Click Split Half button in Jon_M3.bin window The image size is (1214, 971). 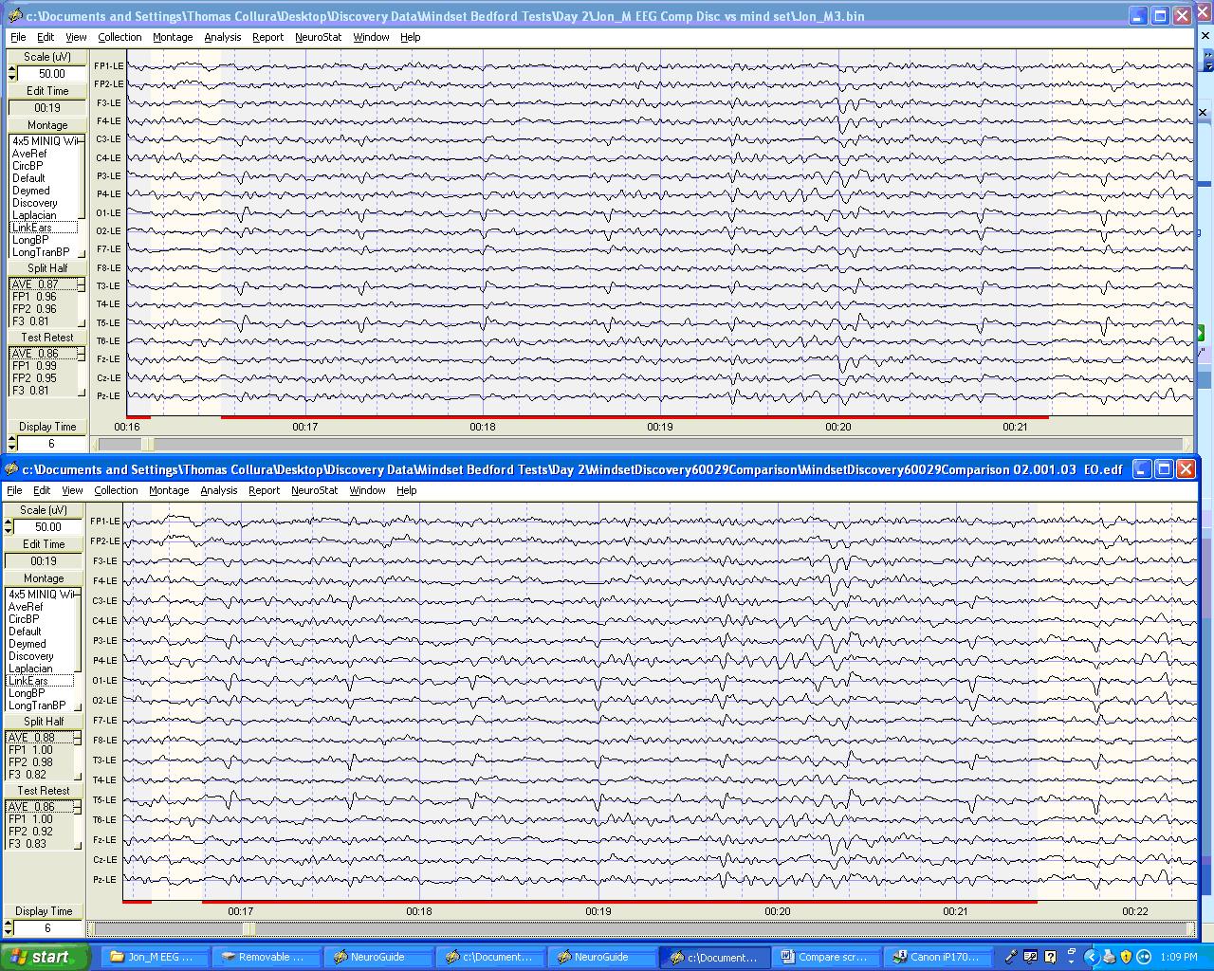click(x=47, y=268)
